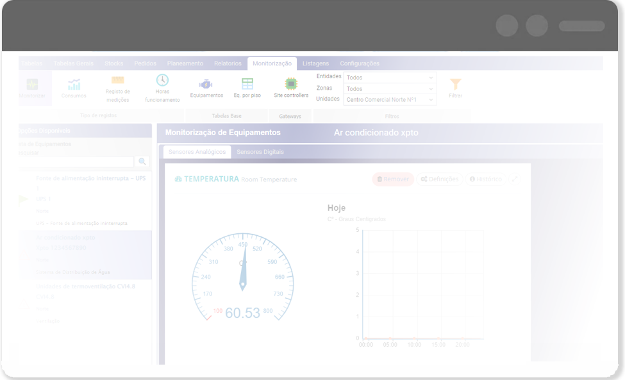Click the Eq. por piso icon
Viewport: 625px width, 380px height.
247,84
